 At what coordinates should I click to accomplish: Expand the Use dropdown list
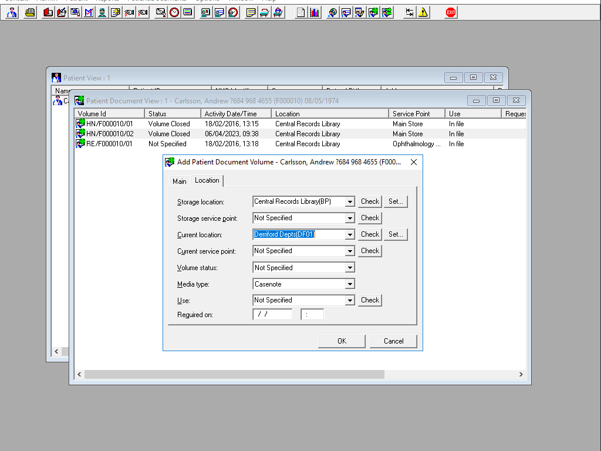point(350,300)
